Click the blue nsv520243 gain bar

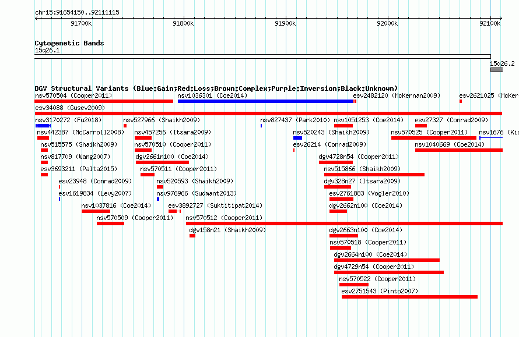click(297, 138)
